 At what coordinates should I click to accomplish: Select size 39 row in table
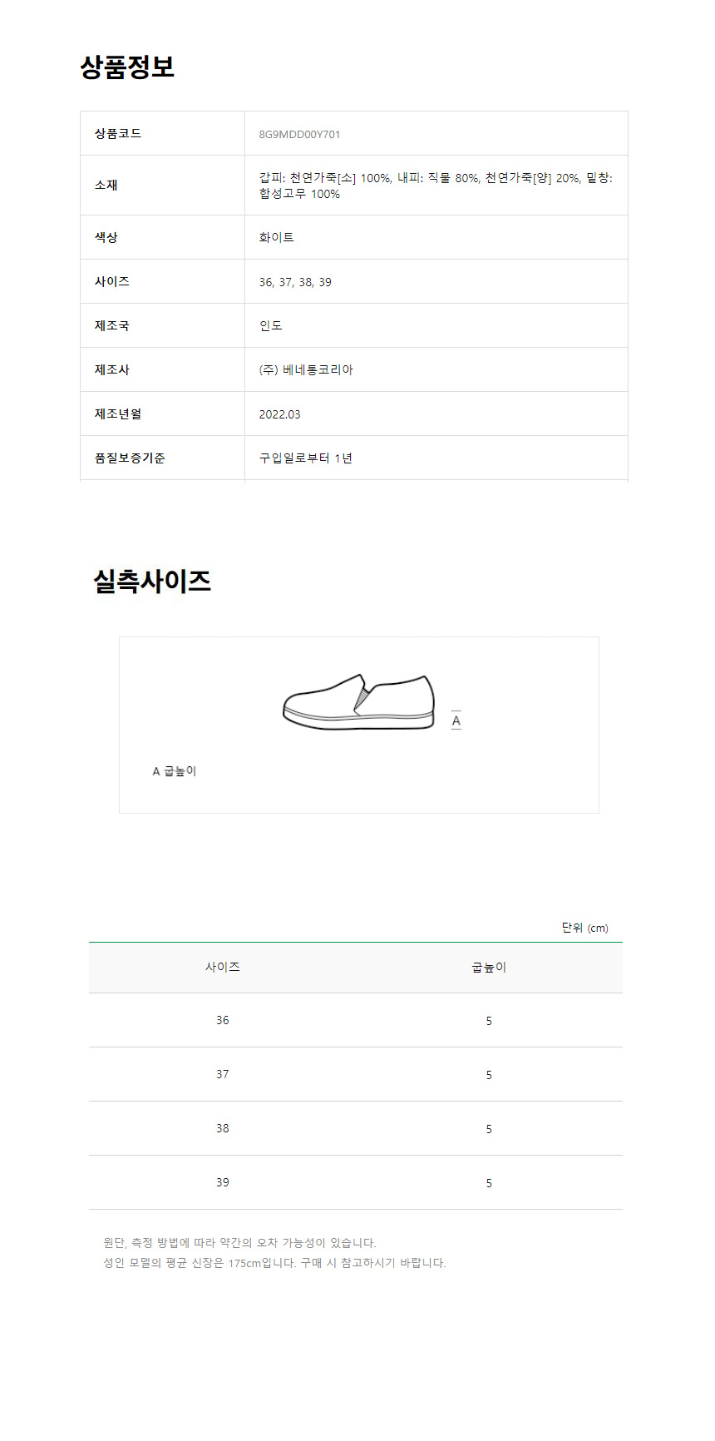pos(356,1182)
